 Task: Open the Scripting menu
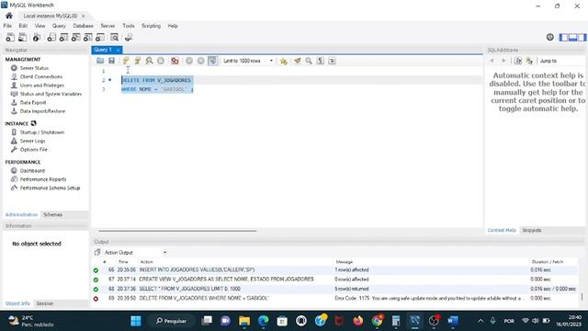[x=151, y=26]
